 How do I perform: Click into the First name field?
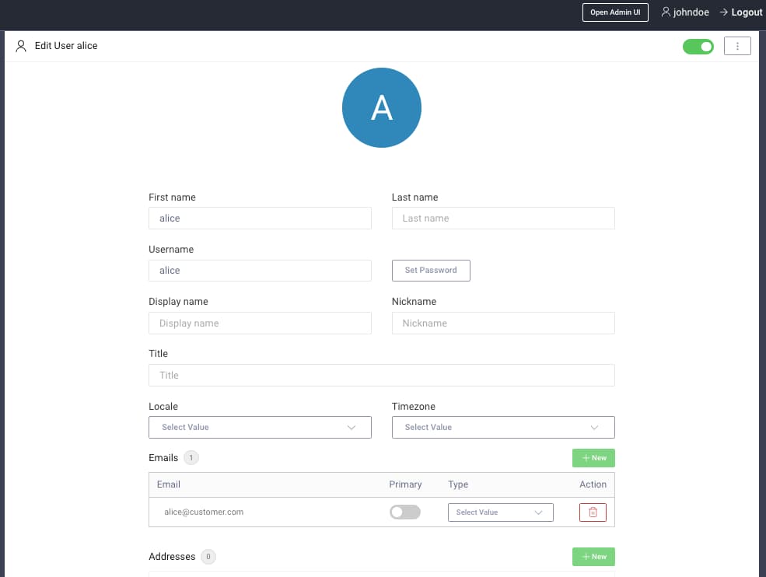click(x=260, y=219)
